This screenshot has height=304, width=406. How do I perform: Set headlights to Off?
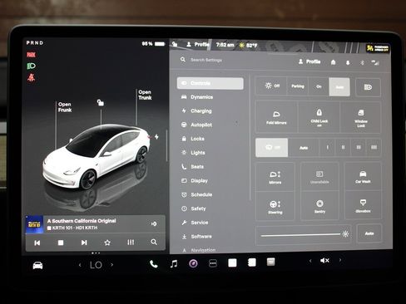point(271,86)
